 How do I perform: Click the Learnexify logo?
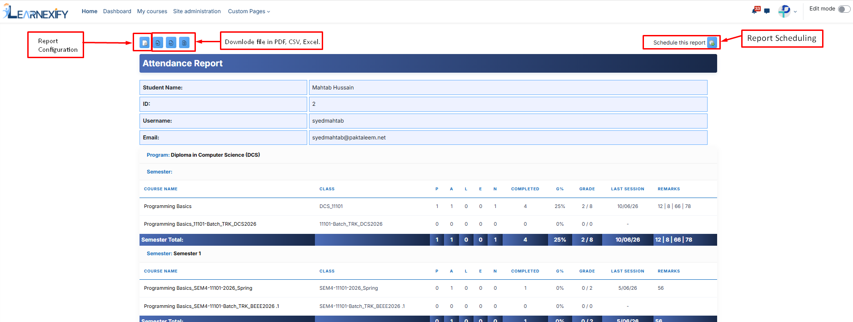(x=35, y=12)
